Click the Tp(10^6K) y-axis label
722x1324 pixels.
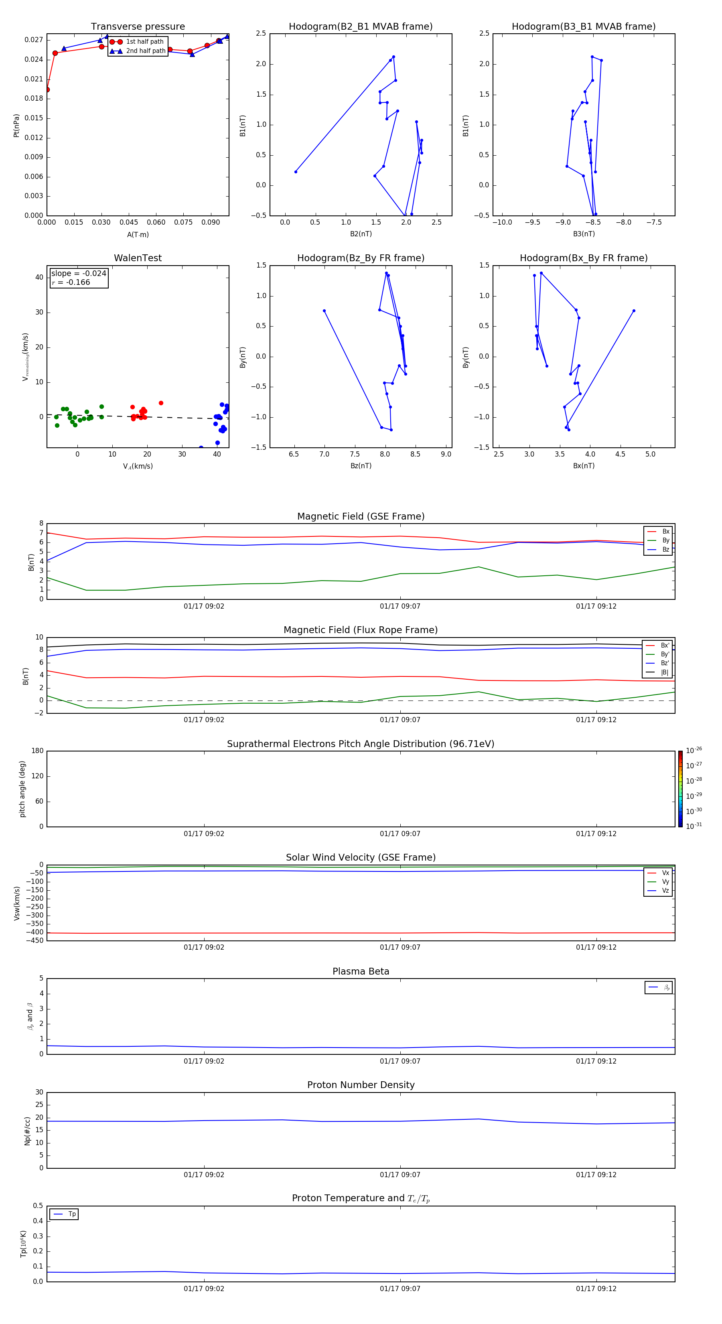[23, 1244]
